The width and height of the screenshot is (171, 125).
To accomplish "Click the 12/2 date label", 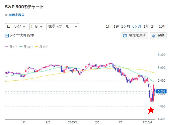I will pos(47,122).
